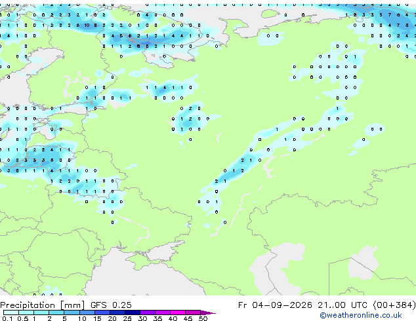The width and height of the screenshot is (416, 321).
Task: Click the 'Precipitation [mm]' title text
Action: pyautogui.click(x=43, y=305)
